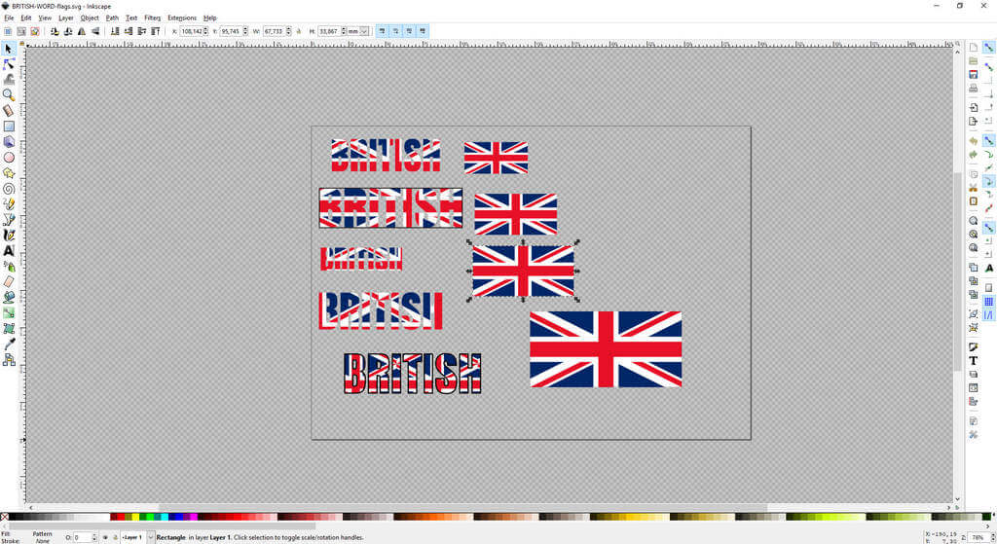Open the Layer menu
This screenshot has width=997, height=544.
[66, 18]
